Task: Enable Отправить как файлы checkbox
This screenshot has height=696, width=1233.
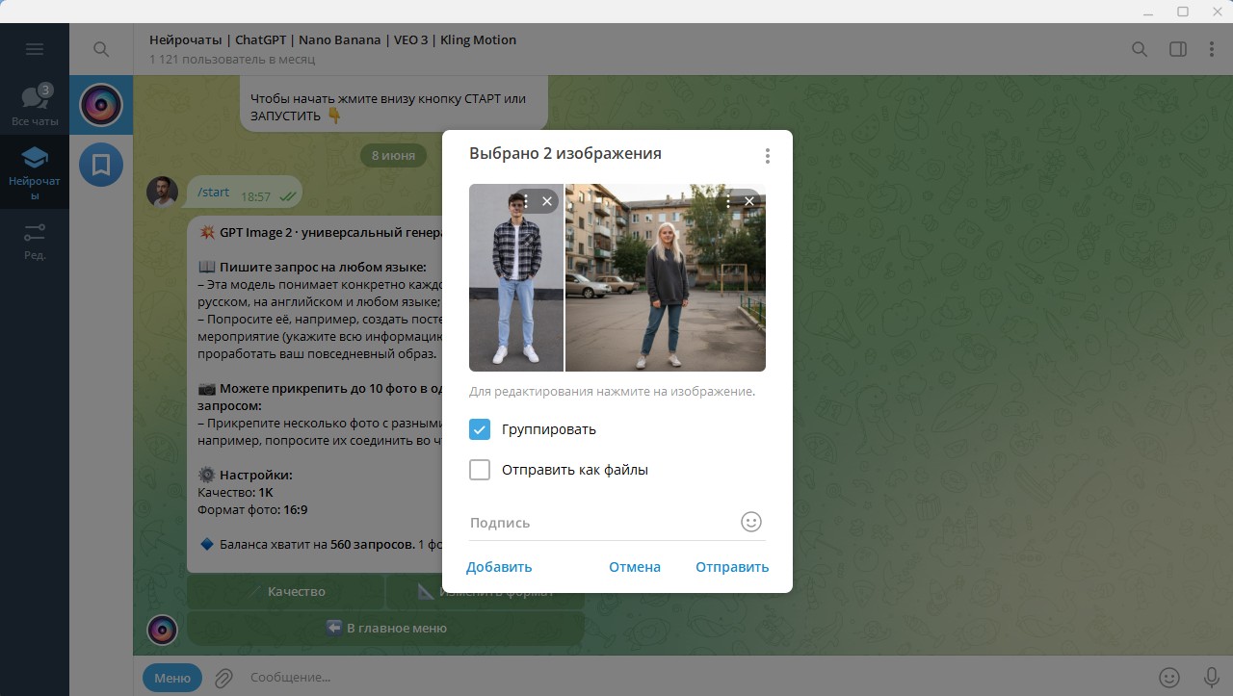Action: [x=480, y=470]
